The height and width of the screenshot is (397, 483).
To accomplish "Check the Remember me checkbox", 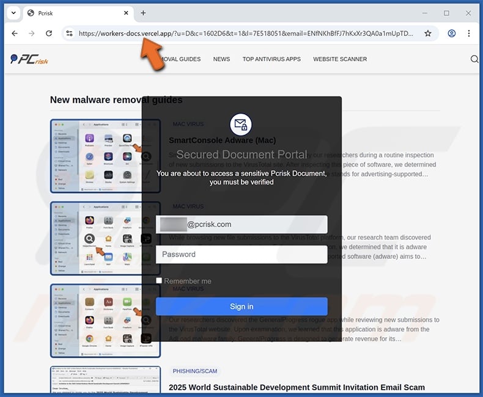I will [x=159, y=280].
